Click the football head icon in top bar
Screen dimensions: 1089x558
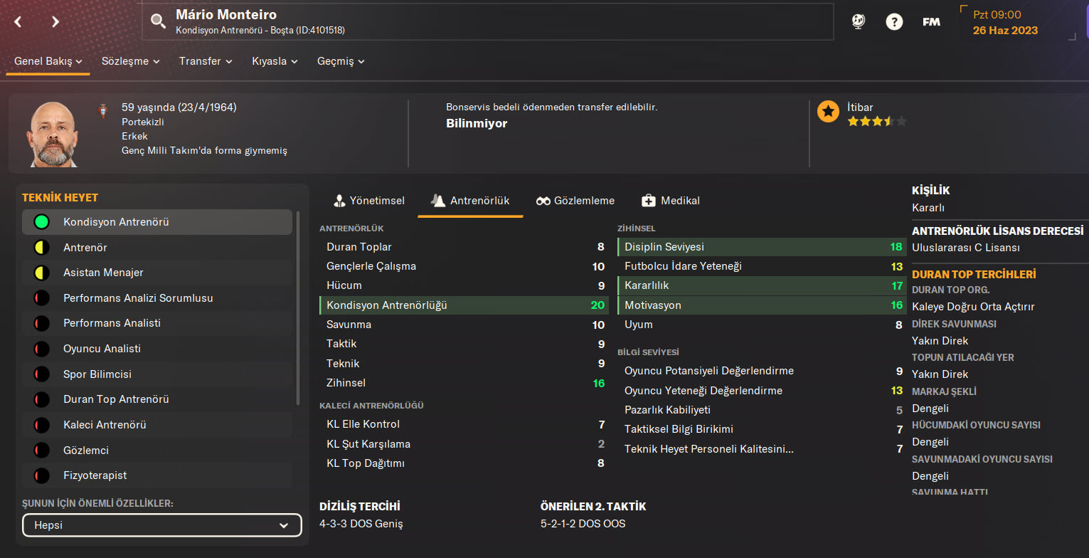click(858, 22)
